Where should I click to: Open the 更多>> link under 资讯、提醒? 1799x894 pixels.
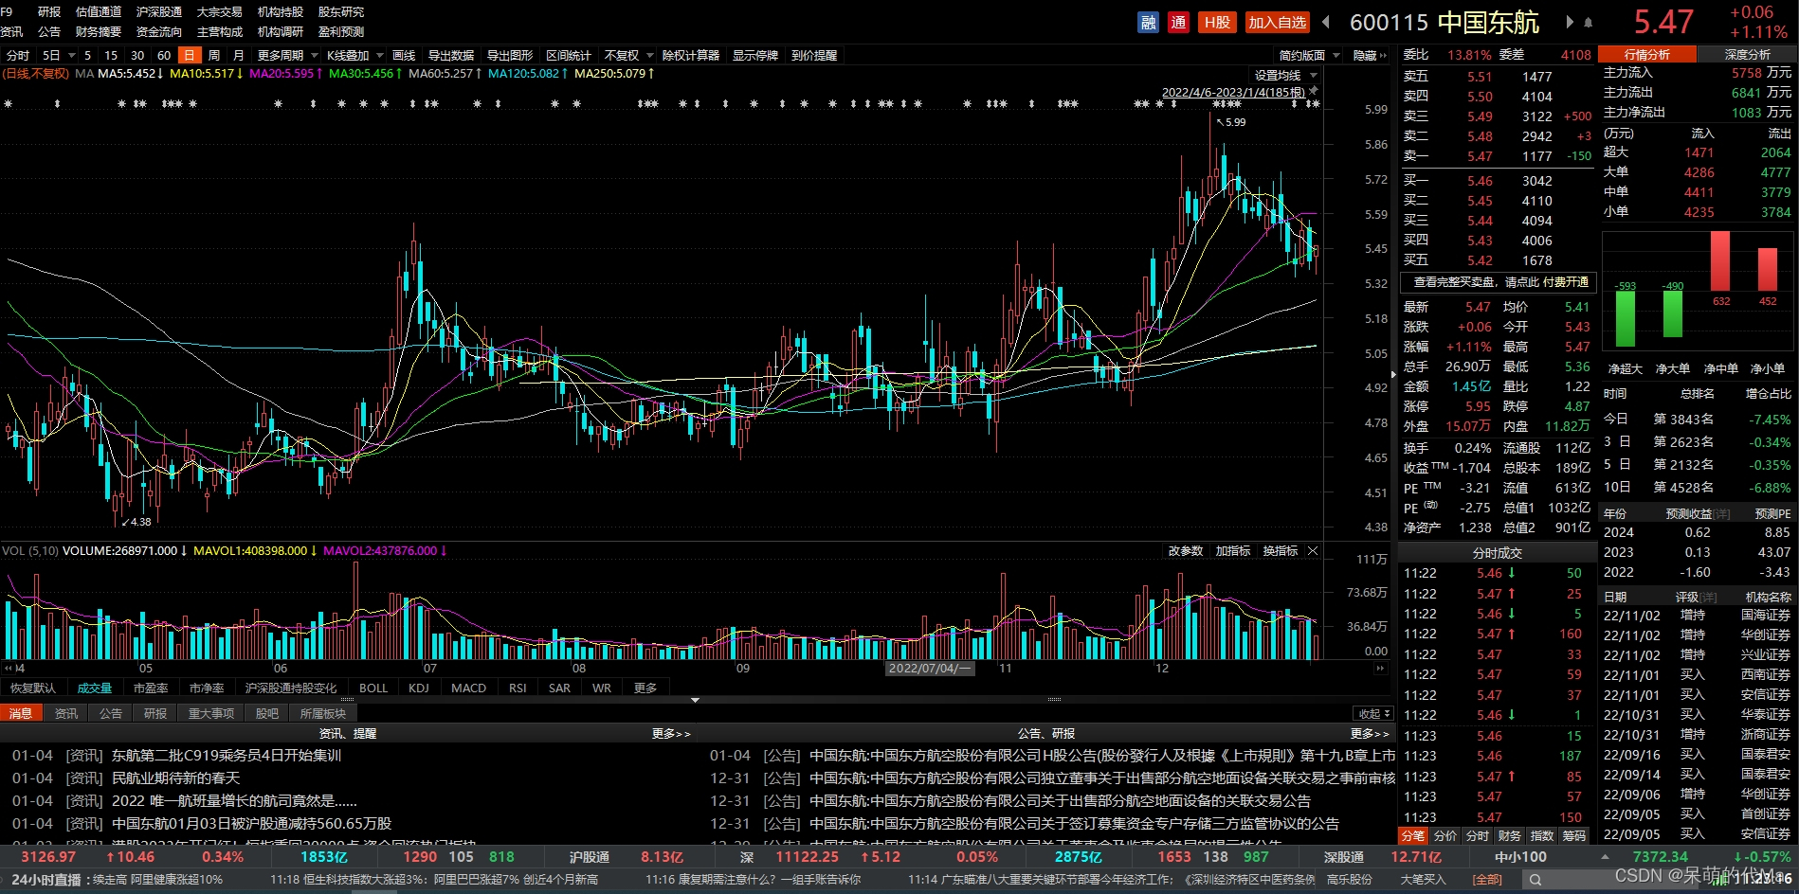pos(671,733)
